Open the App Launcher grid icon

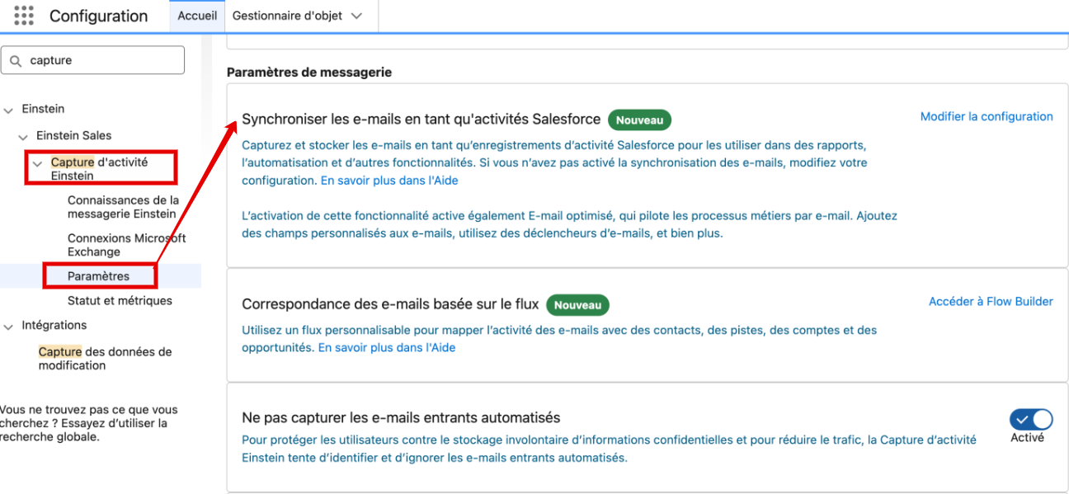click(24, 16)
